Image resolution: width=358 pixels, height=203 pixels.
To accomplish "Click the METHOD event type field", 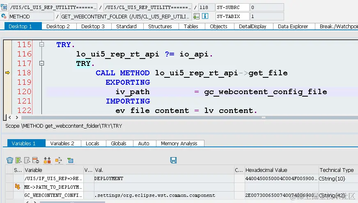I will tap(31, 16).
